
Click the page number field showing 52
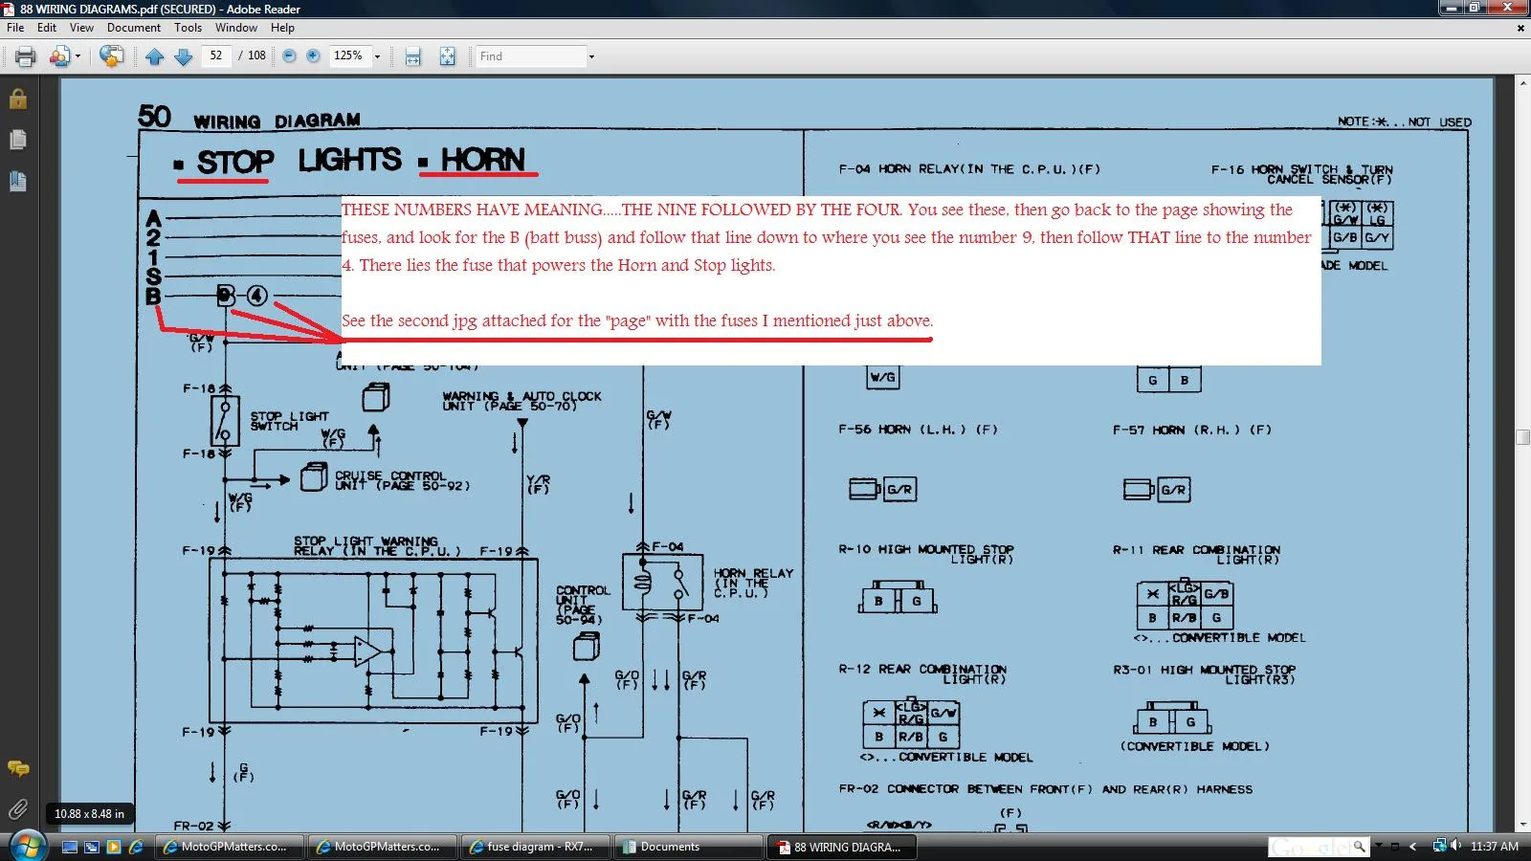click(x=216, y=55)
